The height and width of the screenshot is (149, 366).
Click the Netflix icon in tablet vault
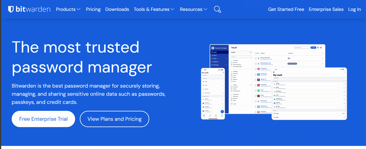[274, 107]
